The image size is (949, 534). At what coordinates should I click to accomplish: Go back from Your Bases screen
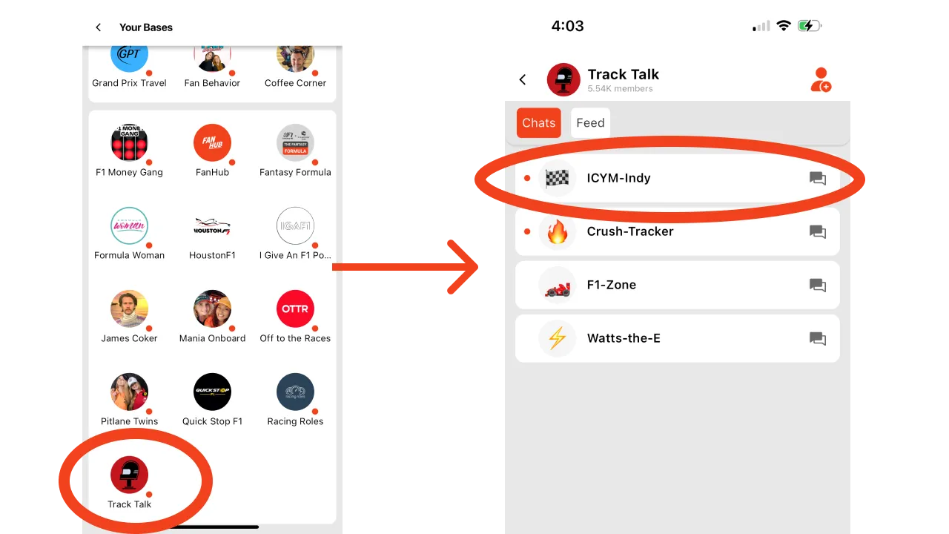point(99,27)
